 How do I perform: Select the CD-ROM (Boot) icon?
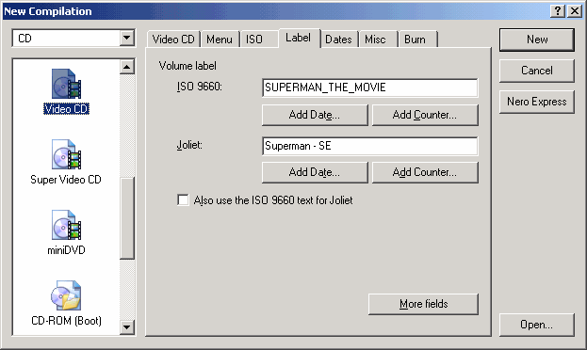pyautogui.click(x=66, y=295)
